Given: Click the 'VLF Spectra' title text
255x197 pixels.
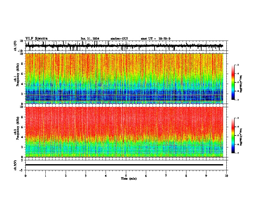Looking at the screenshot, I should (x=37, y=39).
